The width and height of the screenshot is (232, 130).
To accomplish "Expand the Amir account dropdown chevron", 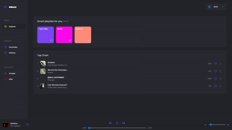I will pos(222,7).
